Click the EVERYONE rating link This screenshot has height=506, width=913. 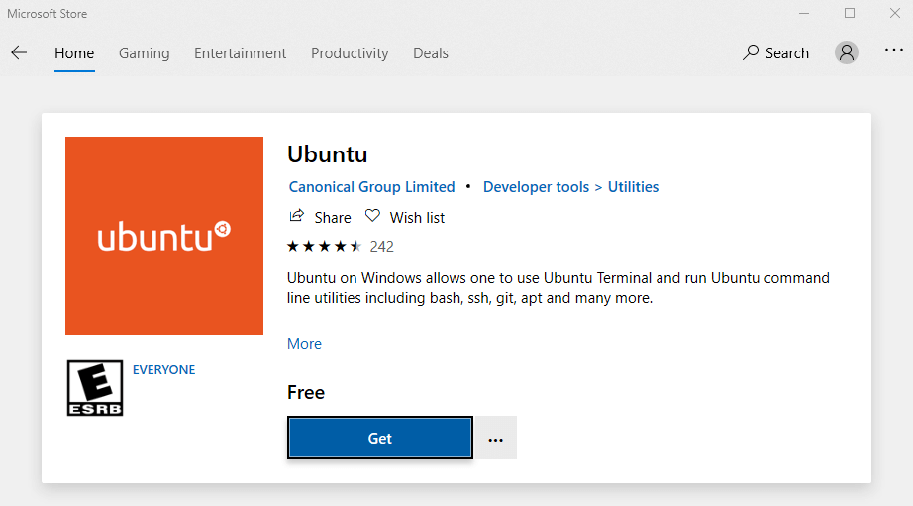coord(163,370)
